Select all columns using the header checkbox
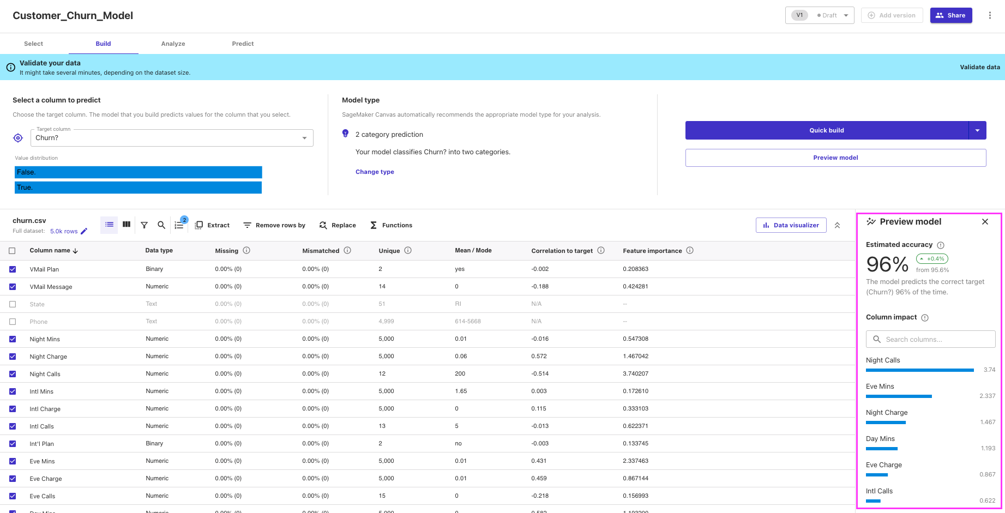 (x=12, y=250)
